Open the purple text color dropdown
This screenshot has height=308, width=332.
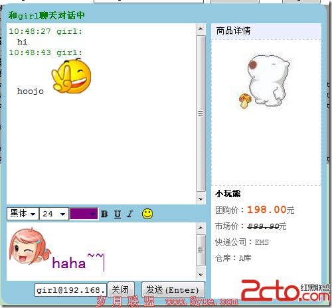[x=84, y=214]
